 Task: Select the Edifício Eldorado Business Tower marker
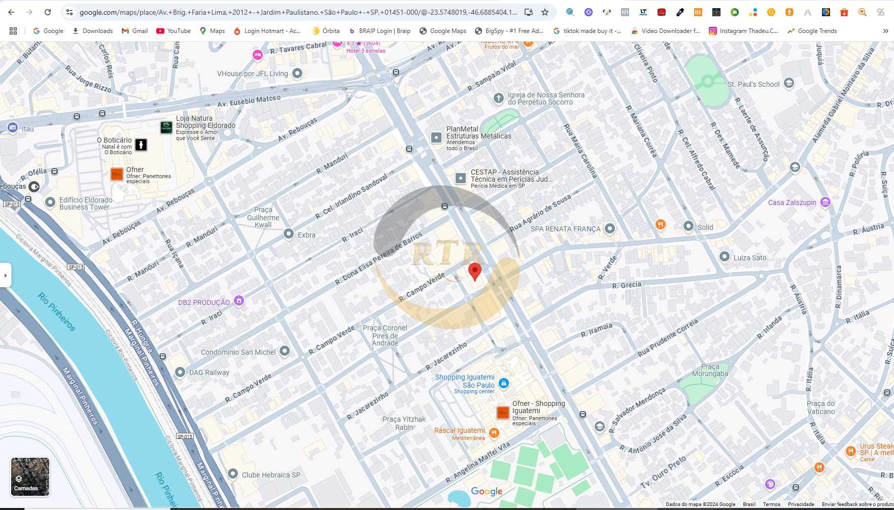point(50,202)
